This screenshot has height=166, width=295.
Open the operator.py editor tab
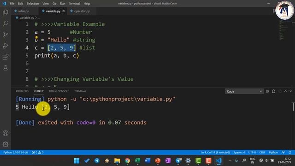pyautogui.click(x=82, y=11)
